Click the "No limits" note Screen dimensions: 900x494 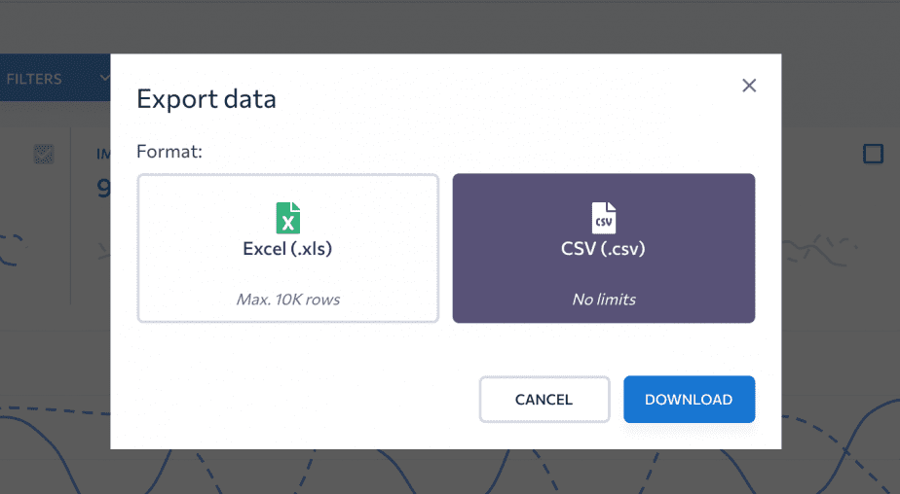point(604,300)
